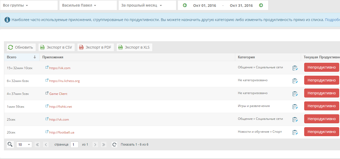340x159 pixels.
Task: Edit category icon for ru.lichess.org row
Action: [x=295, y=81]
